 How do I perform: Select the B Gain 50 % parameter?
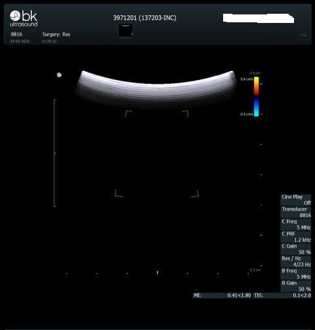295,286
